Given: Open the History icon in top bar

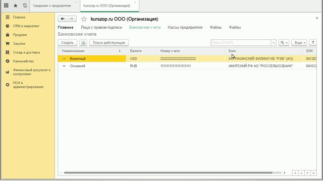Looking at the screenshot, I should (25, 6).
